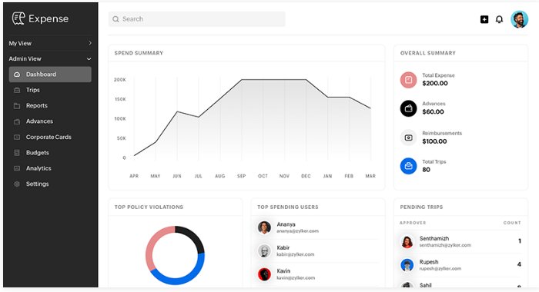The image size is (539, 292).
Task: Click Ananya's avatar in top spenders
Action: pyautogui.click(x=264, y=227)
